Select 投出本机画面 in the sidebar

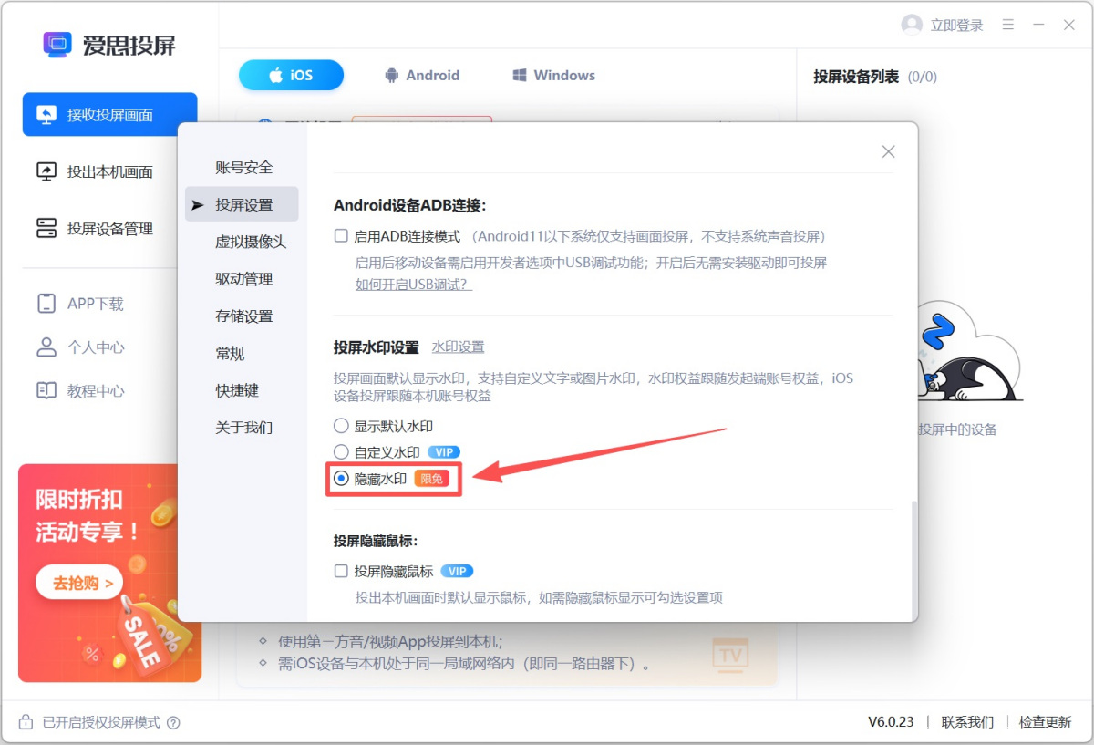pyautogui.click(x=109, y=171)
